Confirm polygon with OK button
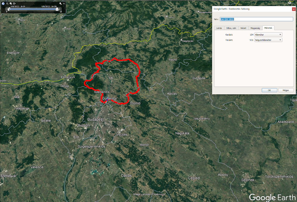297x202 pixels. (269, 90)
